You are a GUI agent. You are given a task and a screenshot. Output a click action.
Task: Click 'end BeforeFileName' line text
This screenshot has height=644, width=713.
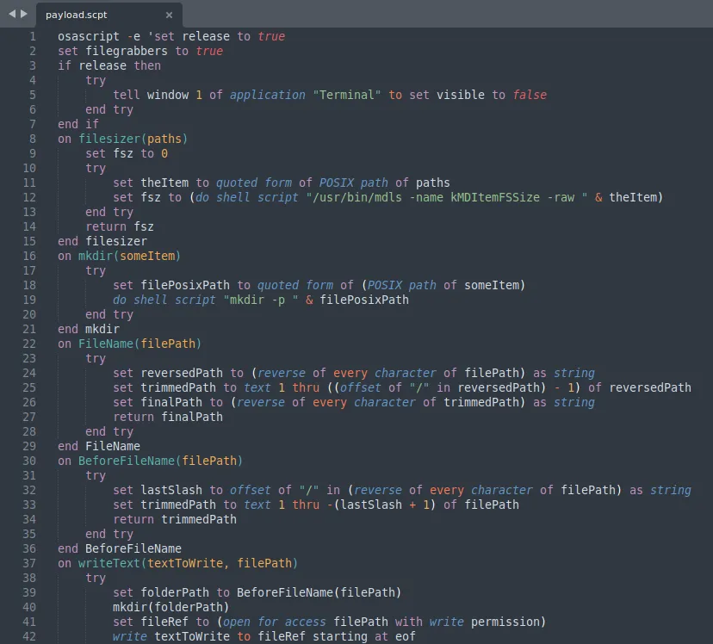click(x=120, y=548)
